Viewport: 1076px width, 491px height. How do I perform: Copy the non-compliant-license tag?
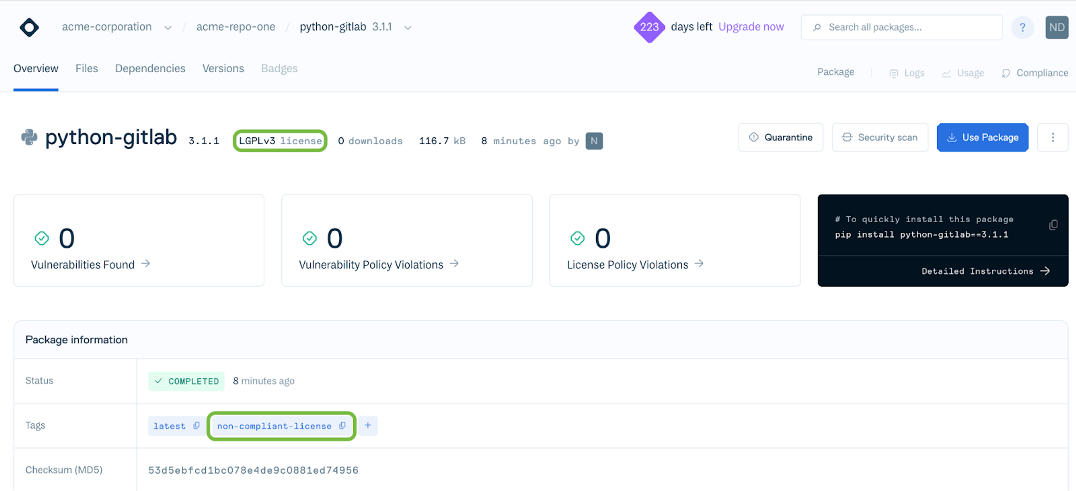[342, 425]
